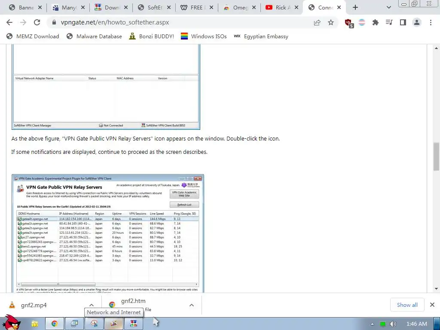This screenshot has width=440, height=330.
Task: Click the third taskbar program icon
Action: point(74,324)
